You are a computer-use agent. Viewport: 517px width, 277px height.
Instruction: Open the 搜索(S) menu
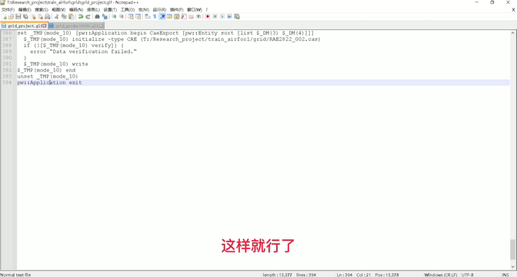pyautogui.click(x=42, y=9)
